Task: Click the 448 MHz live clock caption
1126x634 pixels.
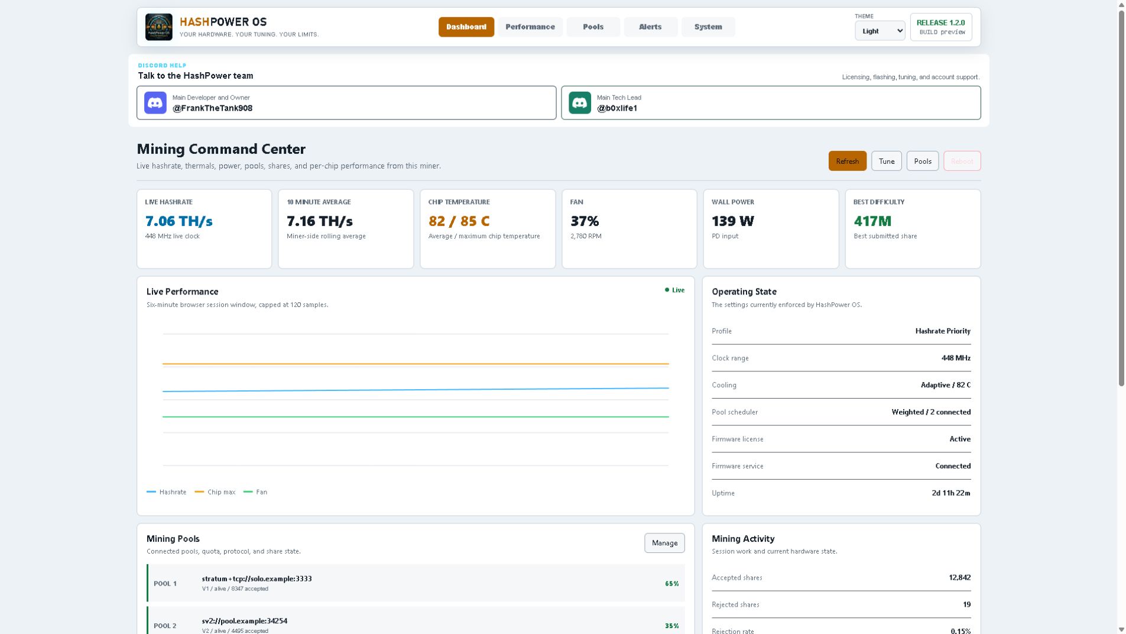Action: [172, 237]
